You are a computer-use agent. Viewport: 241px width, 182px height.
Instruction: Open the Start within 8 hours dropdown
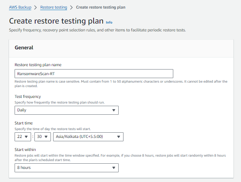(66, 168)
